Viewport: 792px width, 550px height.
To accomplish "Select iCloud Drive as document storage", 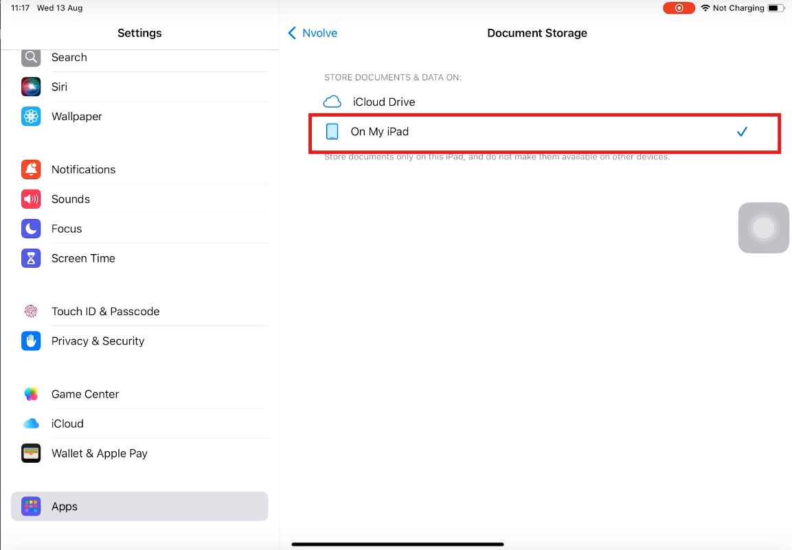I will coord(384,102).
